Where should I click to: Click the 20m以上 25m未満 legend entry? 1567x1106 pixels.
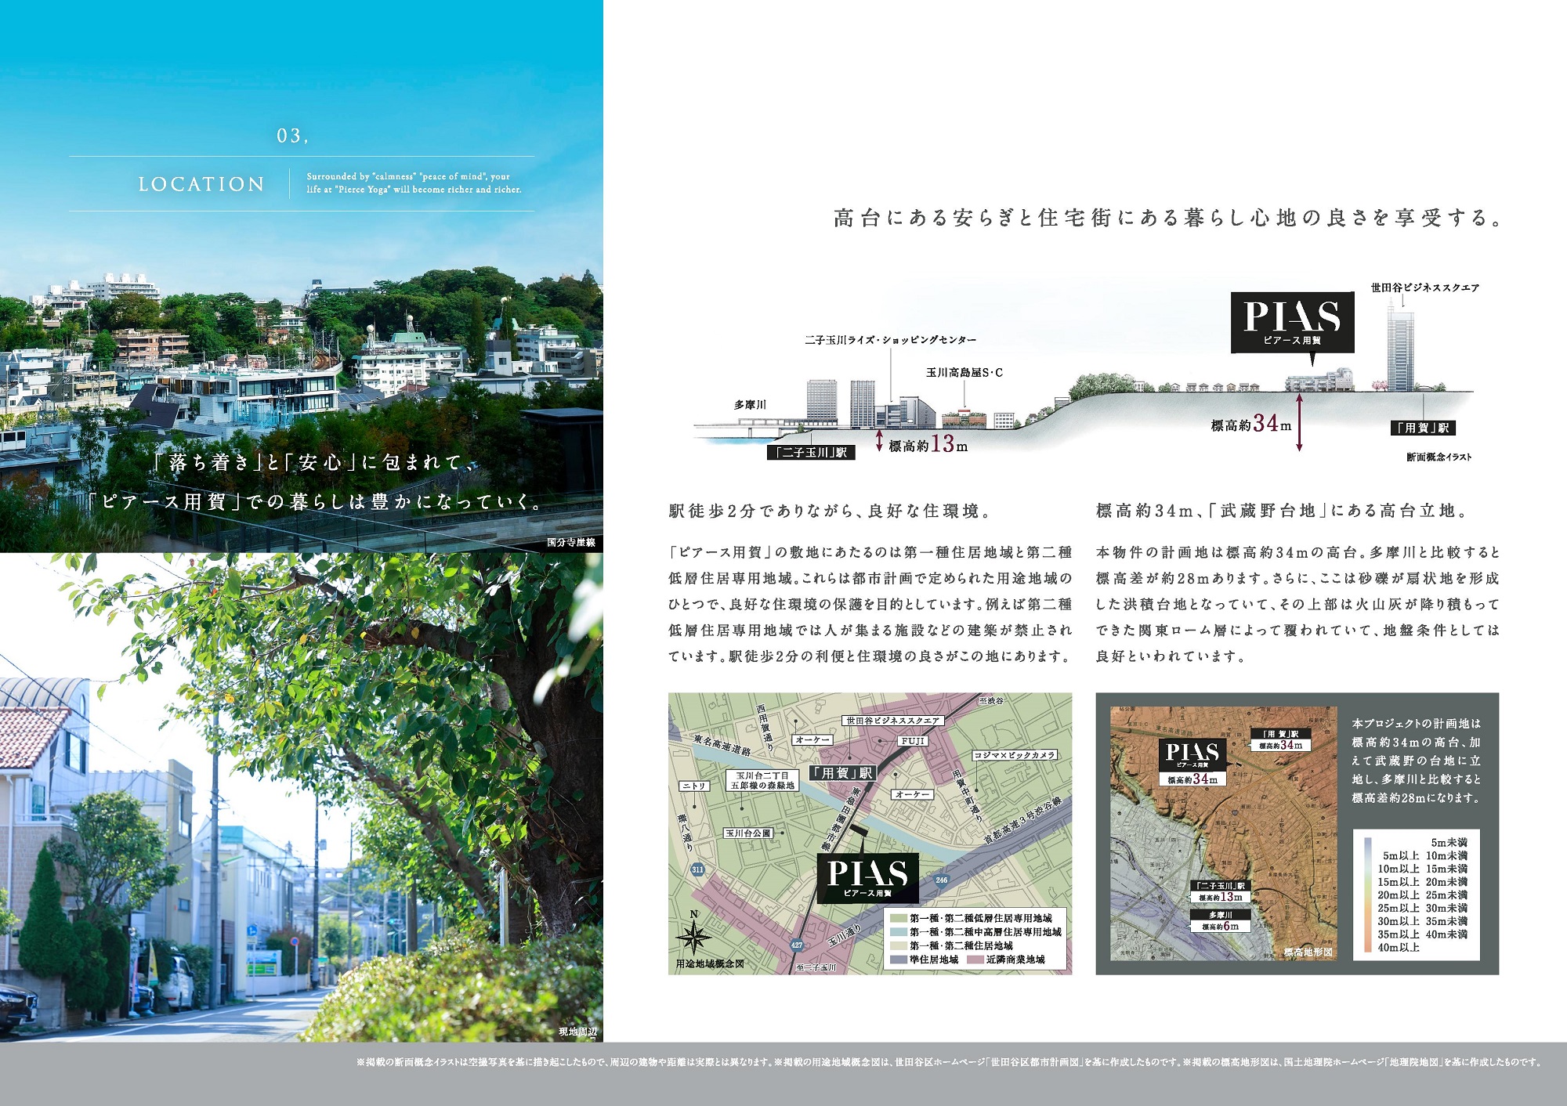(x=1422, y=895)
